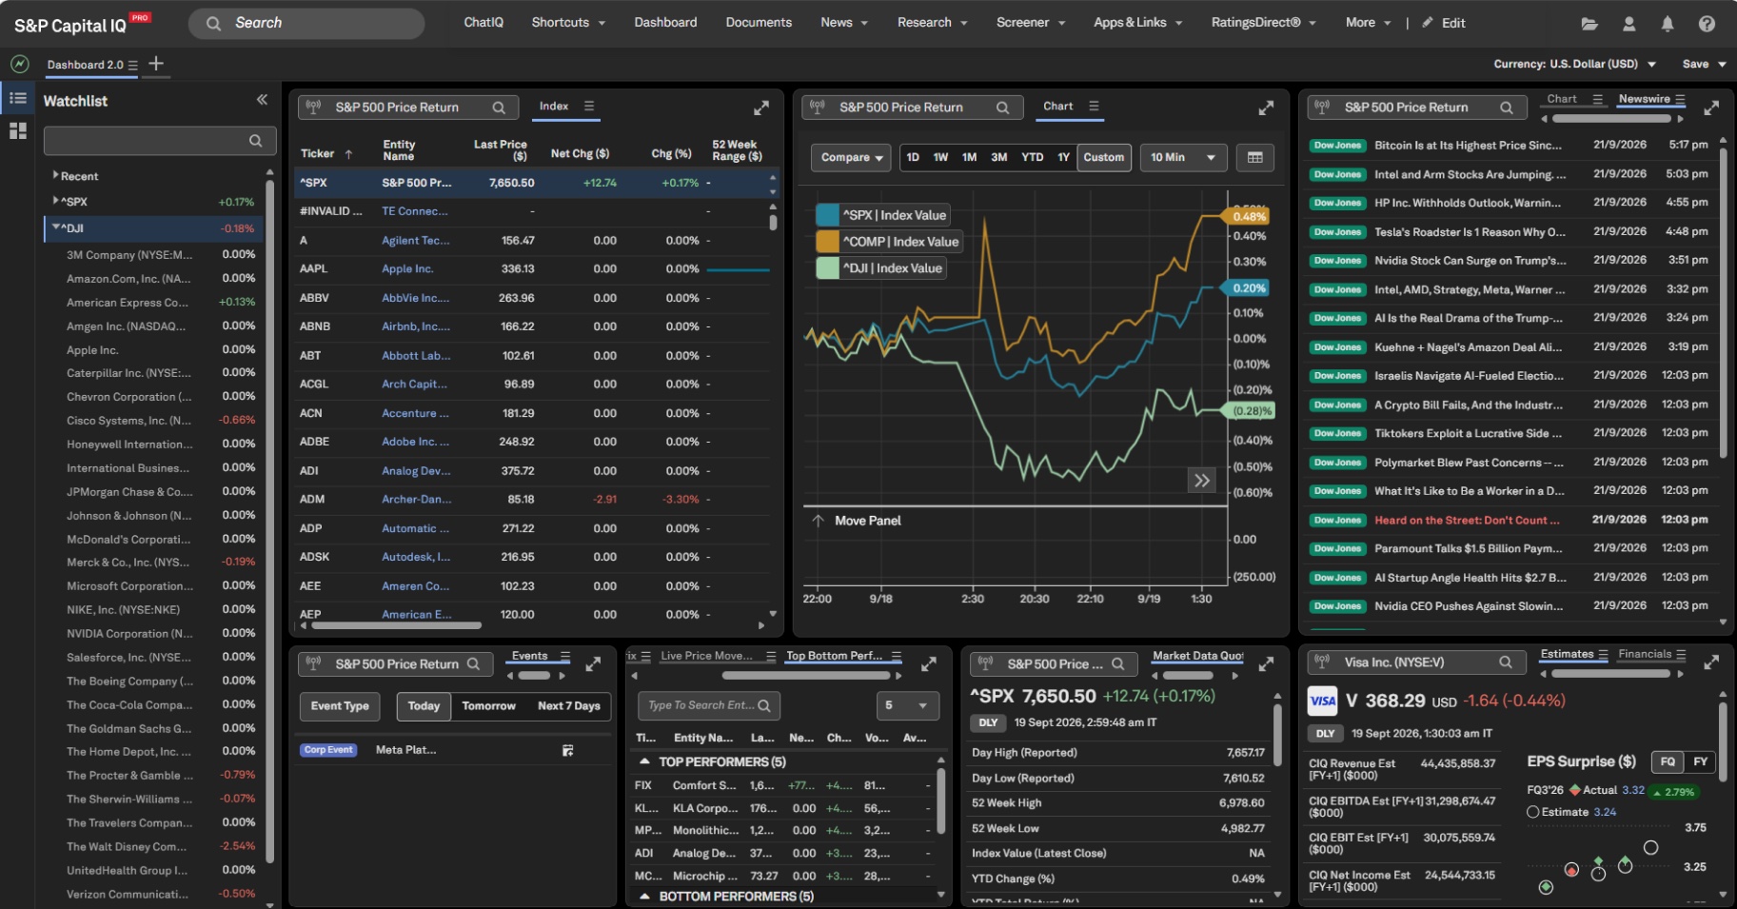Click the ^DJI Index Value legend swatch

pyautogui.click(x=827, y=268)
